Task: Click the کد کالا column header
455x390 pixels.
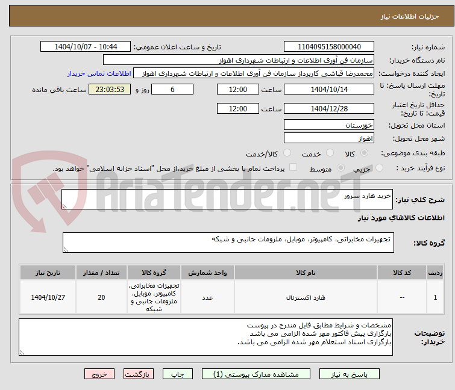Action: click(x=402, y=273)
